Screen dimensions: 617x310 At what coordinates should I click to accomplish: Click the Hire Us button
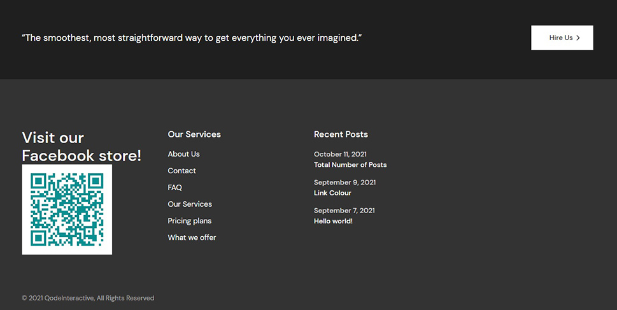coord(562,38)
